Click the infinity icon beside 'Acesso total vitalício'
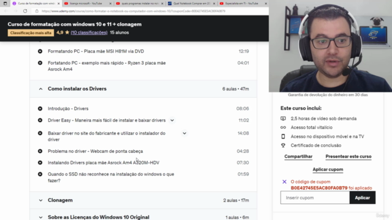 (283, 128)
